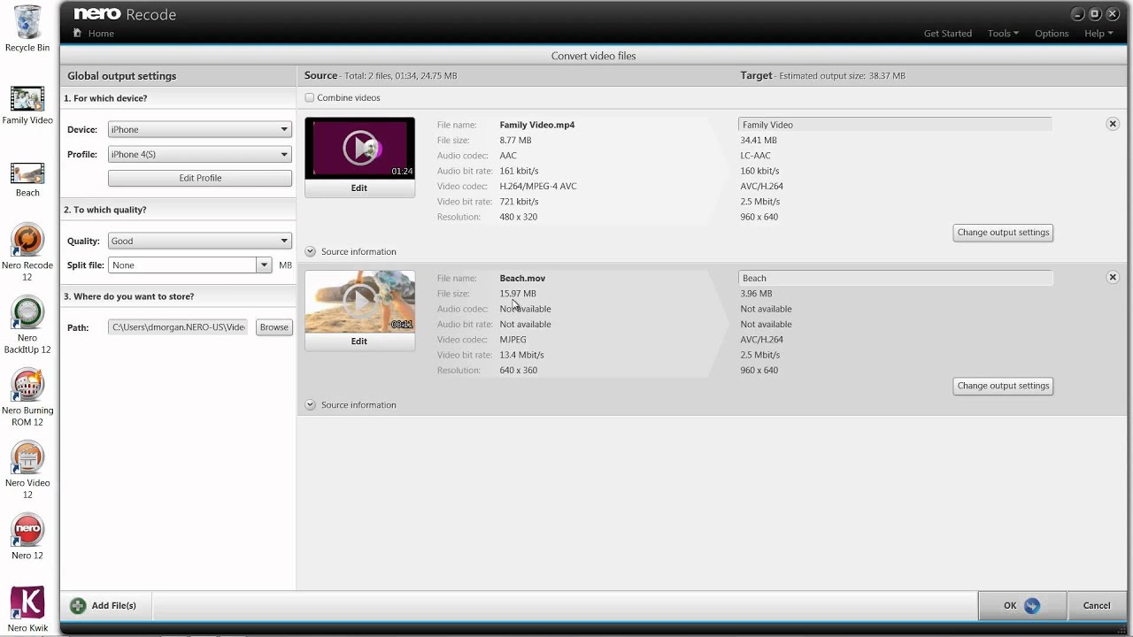Open the Nero Burning ROM 12 shortcut
The width and height of the screenshot is (1133, 637).
coord(27,386)
